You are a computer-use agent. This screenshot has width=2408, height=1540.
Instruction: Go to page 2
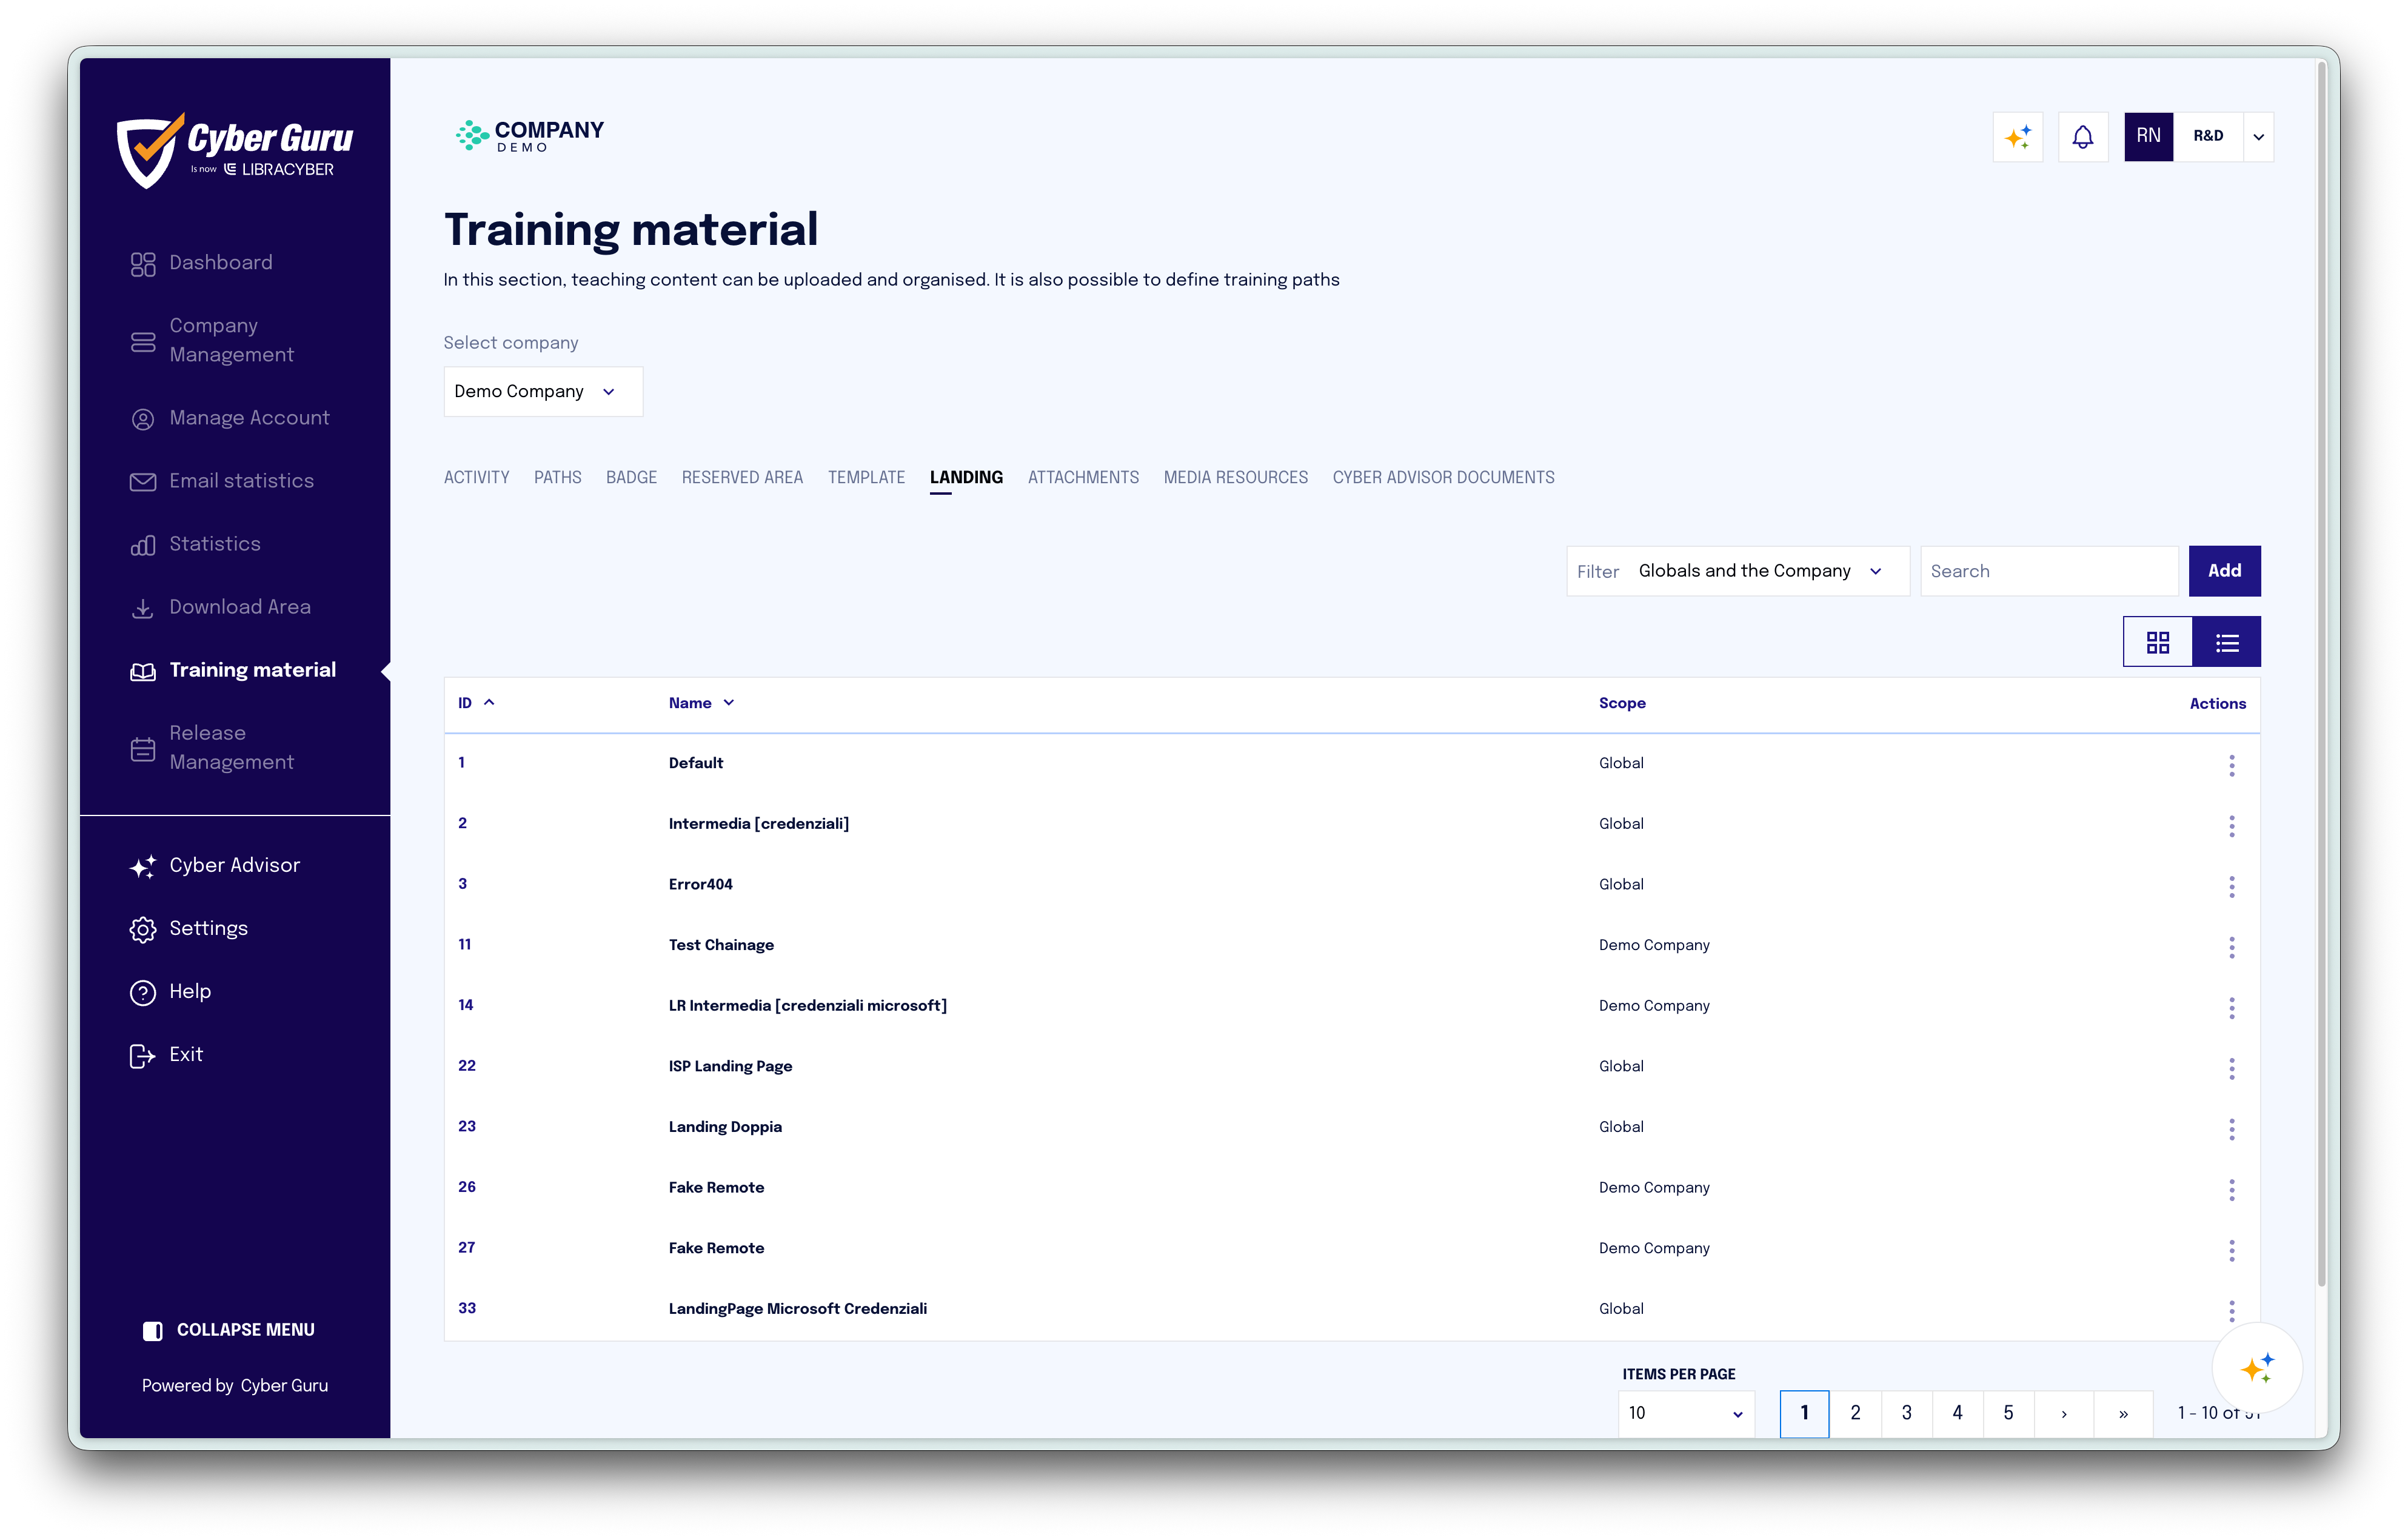coord(1855,1413)
